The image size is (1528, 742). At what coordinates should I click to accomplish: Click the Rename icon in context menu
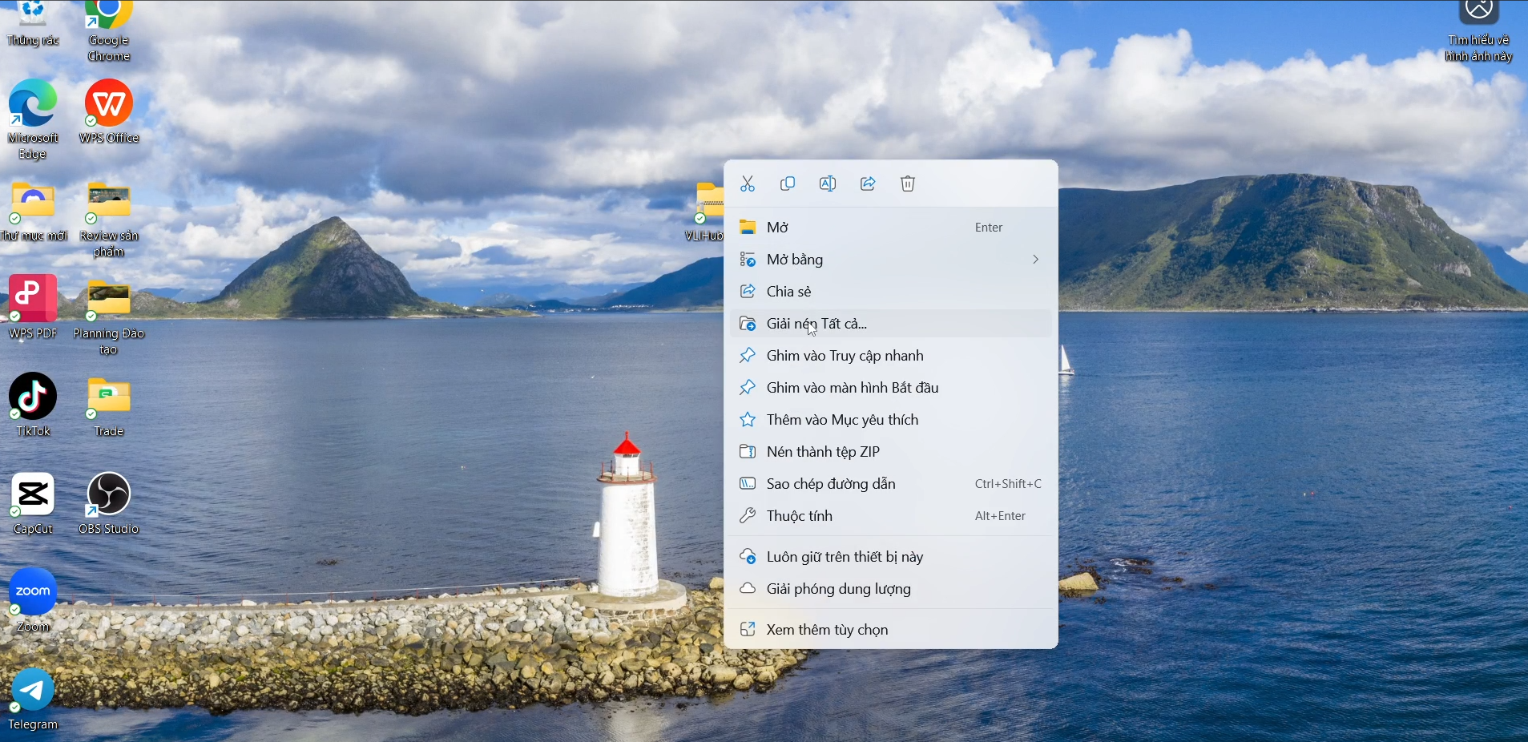pos(828,184)
